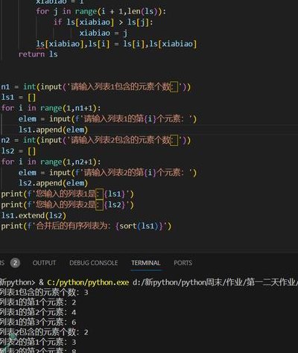Click the 'n1 = int(input(' line
Screen dimensions: 298x353
pos(96,87)
